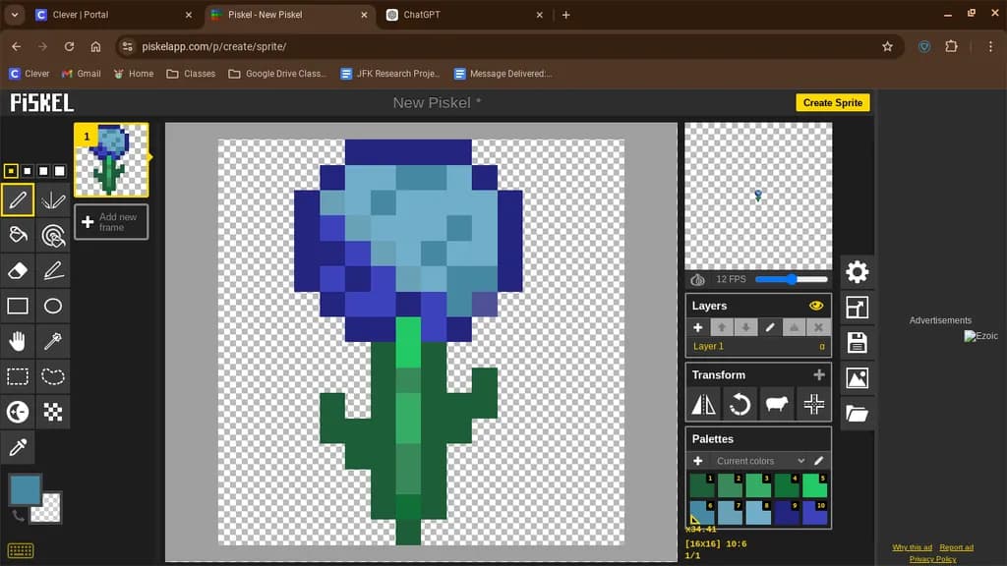The width and height of the screenshot is (1007, 566).
Task: Choose the smallest pen size option
Action: tap(11, 171)
